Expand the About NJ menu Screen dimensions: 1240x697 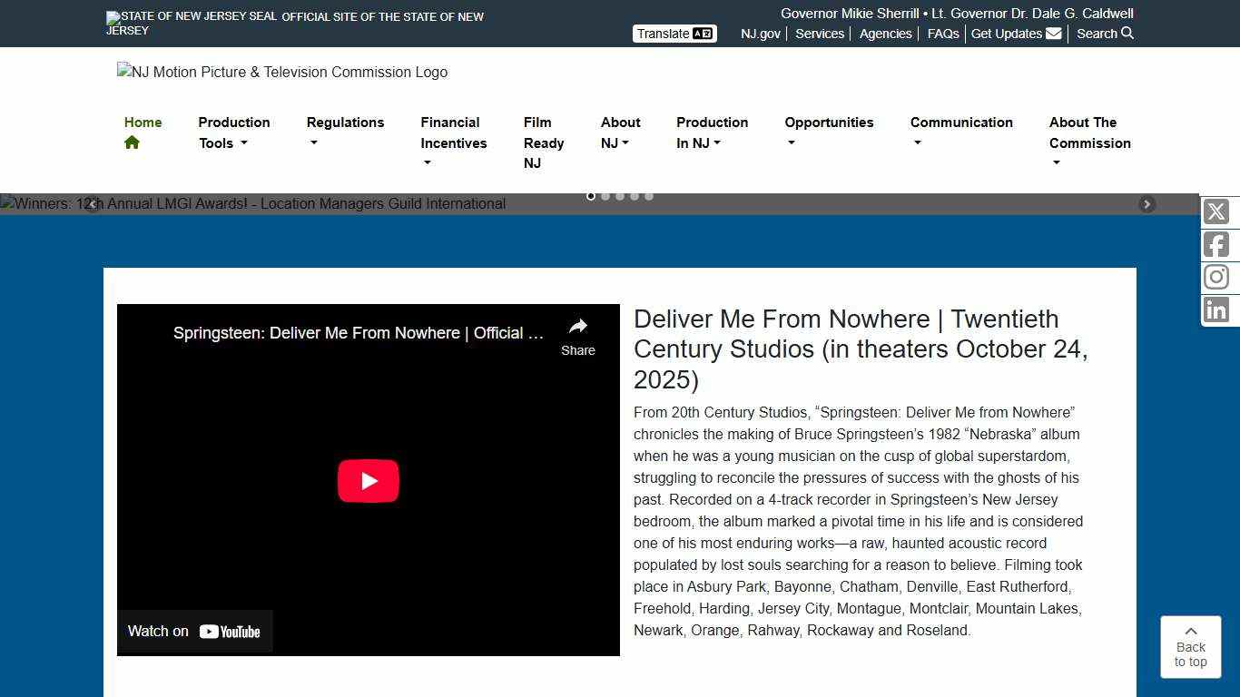pyautogui.click(x=620, y=133)
